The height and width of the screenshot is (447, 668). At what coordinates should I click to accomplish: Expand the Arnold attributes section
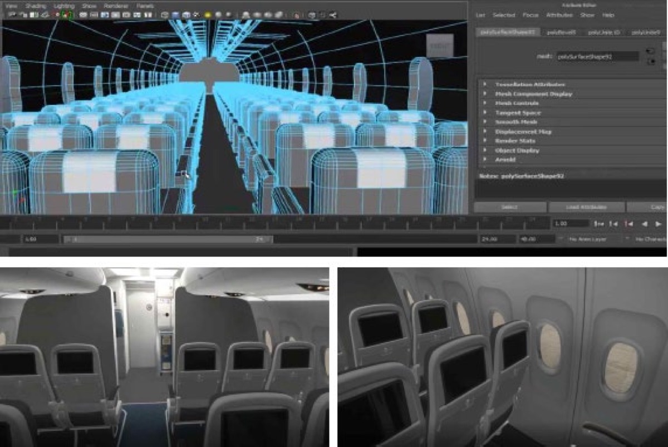point(505,160)
